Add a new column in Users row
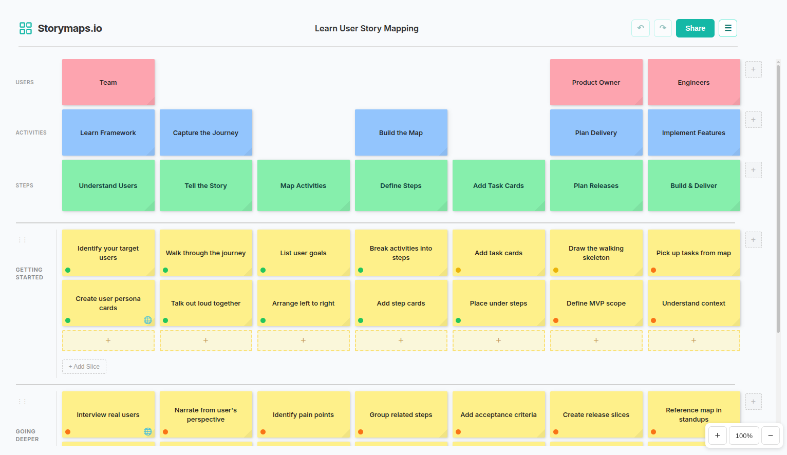Screen dimensions: 787x455 753,69
